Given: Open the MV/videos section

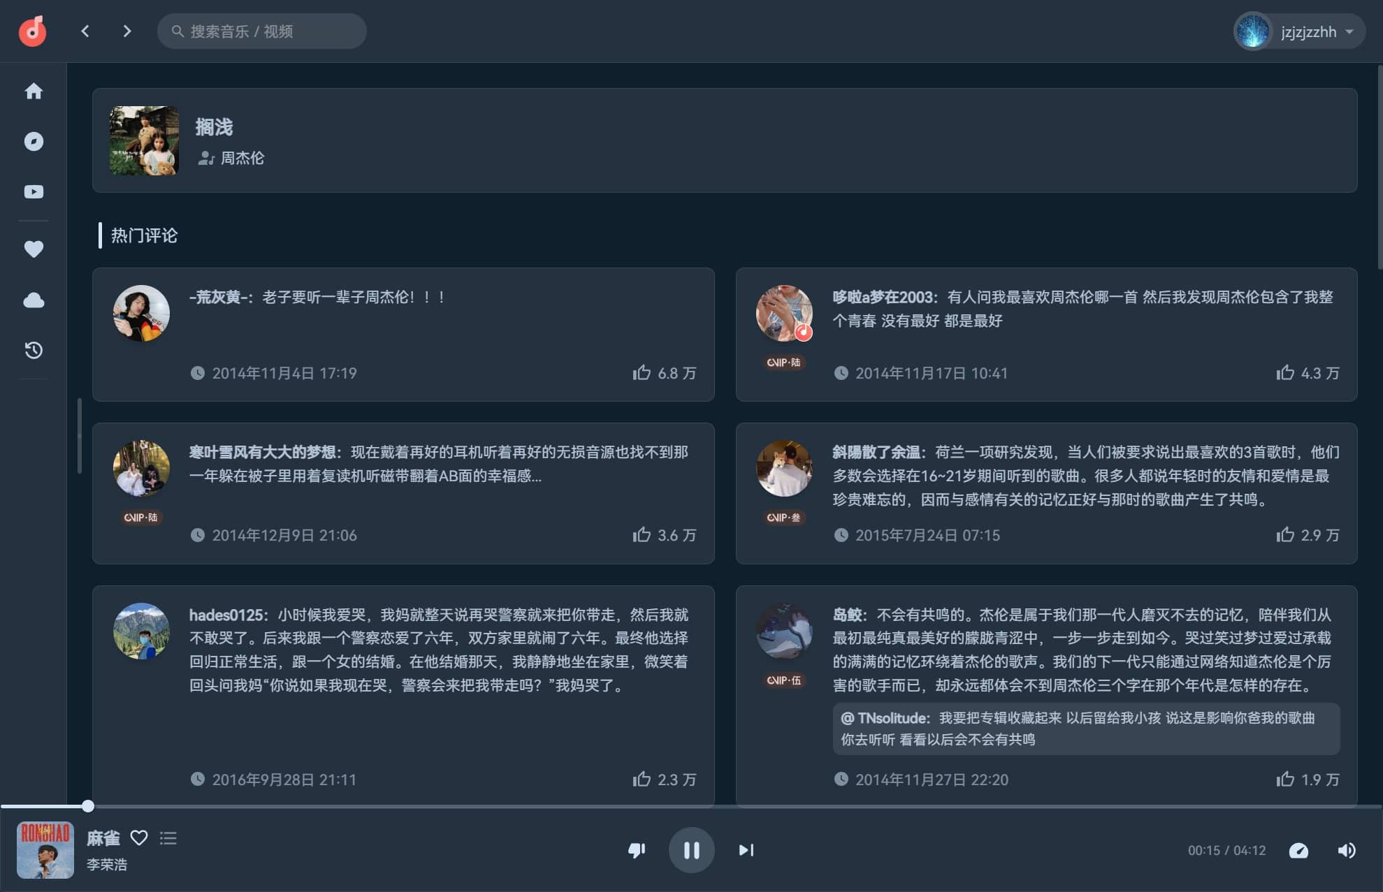Looking at the screenshot, I should pos(33,191).
